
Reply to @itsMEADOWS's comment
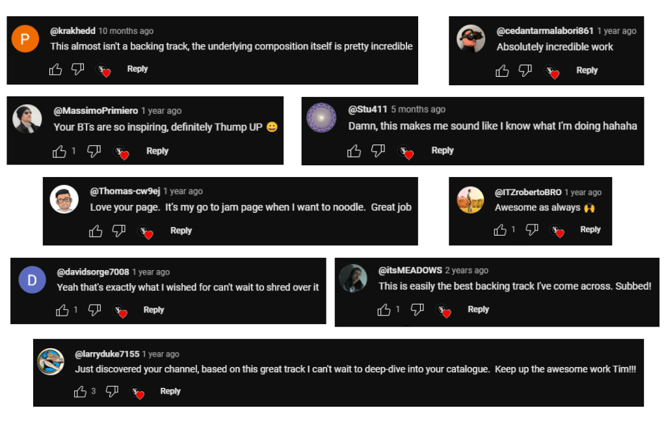478,310
